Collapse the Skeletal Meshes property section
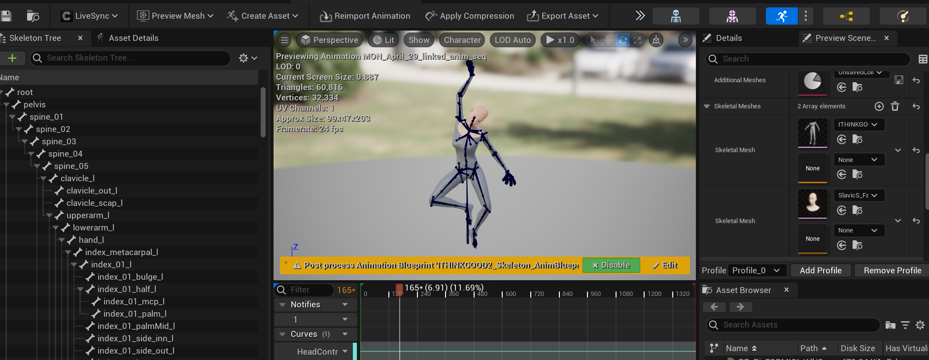 click(707, 106)
